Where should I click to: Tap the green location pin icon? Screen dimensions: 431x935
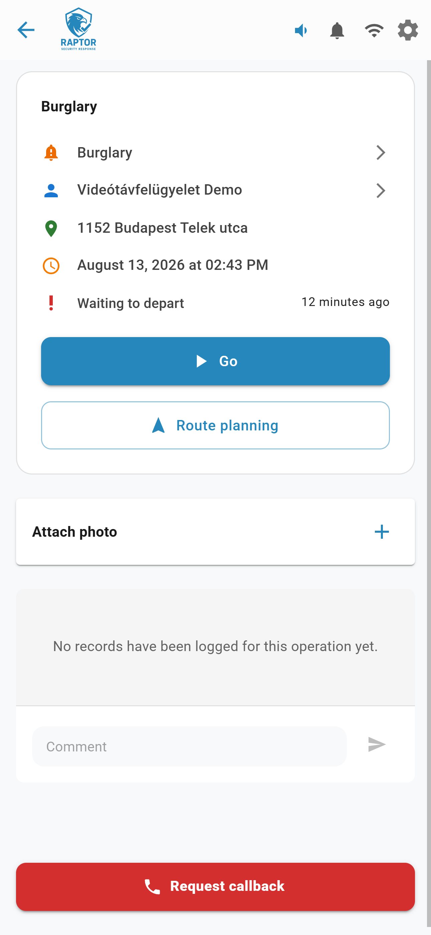(x=51, y=229)
